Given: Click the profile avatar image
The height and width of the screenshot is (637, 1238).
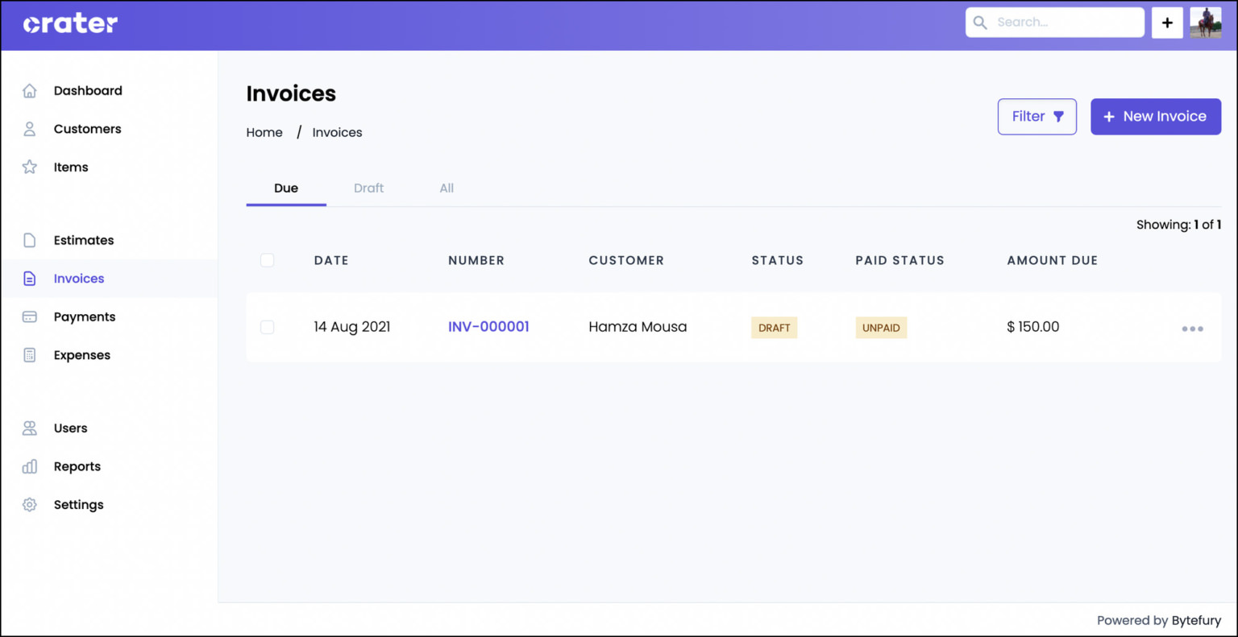Looking at the screenshot, I should coord(1205,22).
